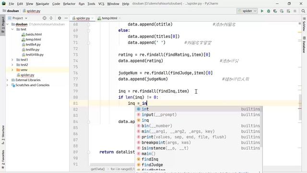
Task: Open the Favorites side tool tab
Action: click(3, 159)
